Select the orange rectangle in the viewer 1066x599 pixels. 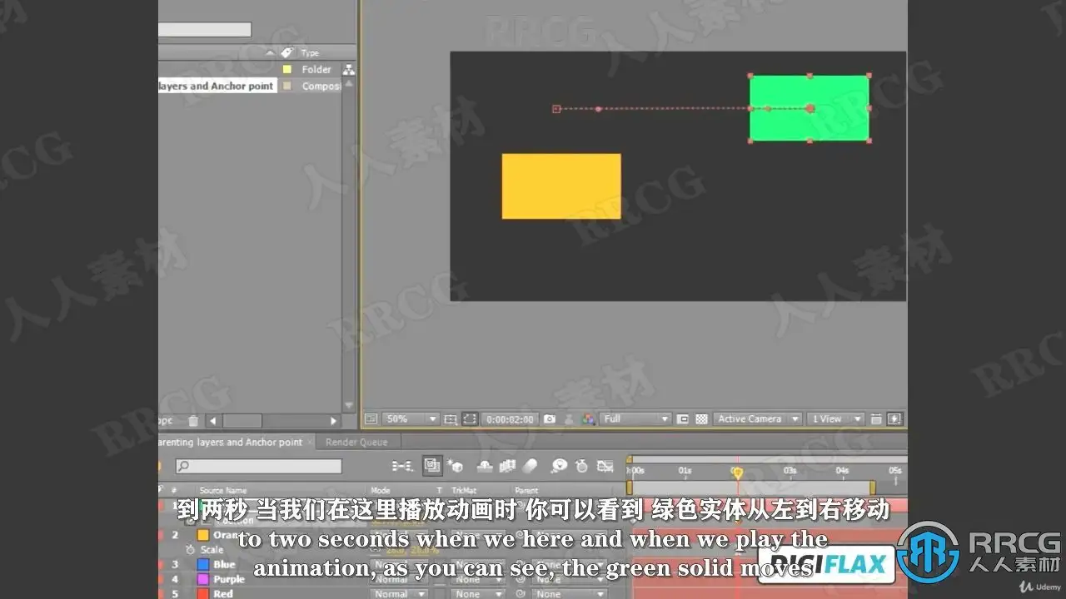click(561, 186)
